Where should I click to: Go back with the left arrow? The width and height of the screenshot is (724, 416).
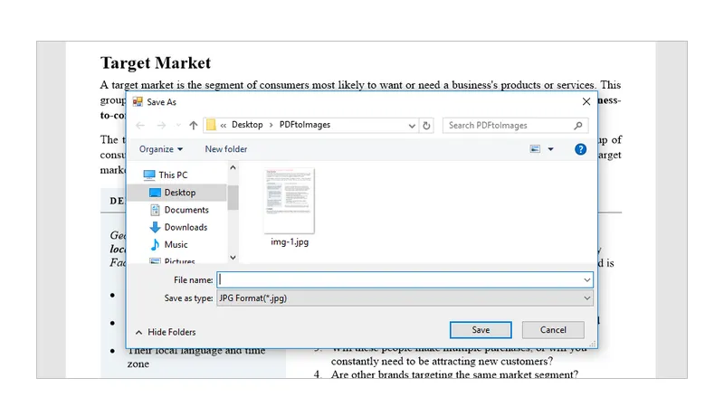click(x=140, y=126)
